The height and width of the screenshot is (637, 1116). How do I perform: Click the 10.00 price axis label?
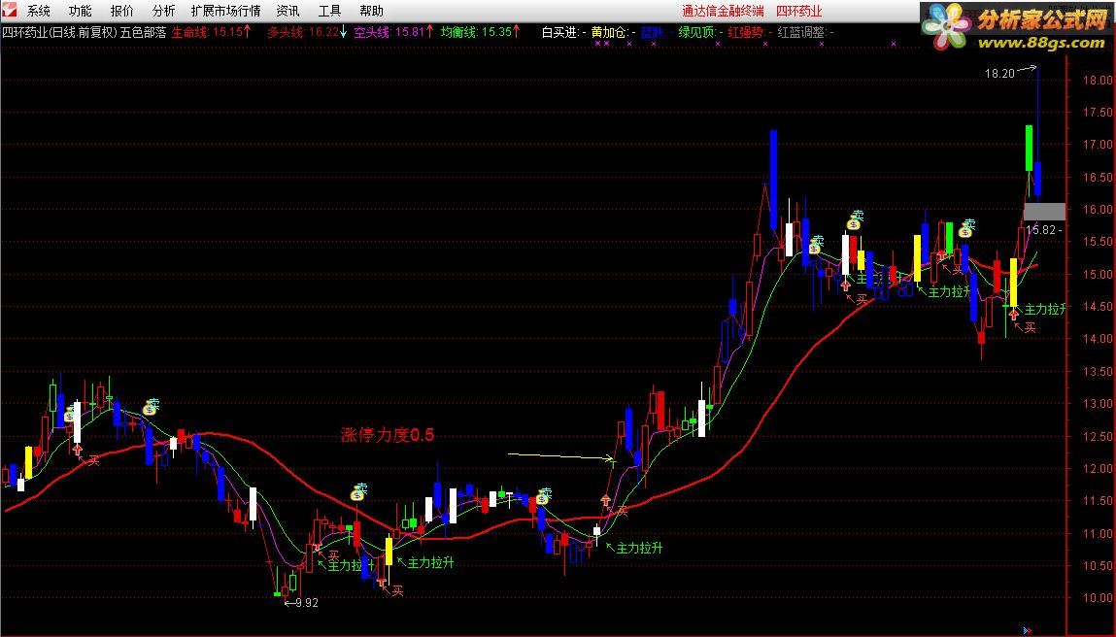click(x=1098, y=598)
